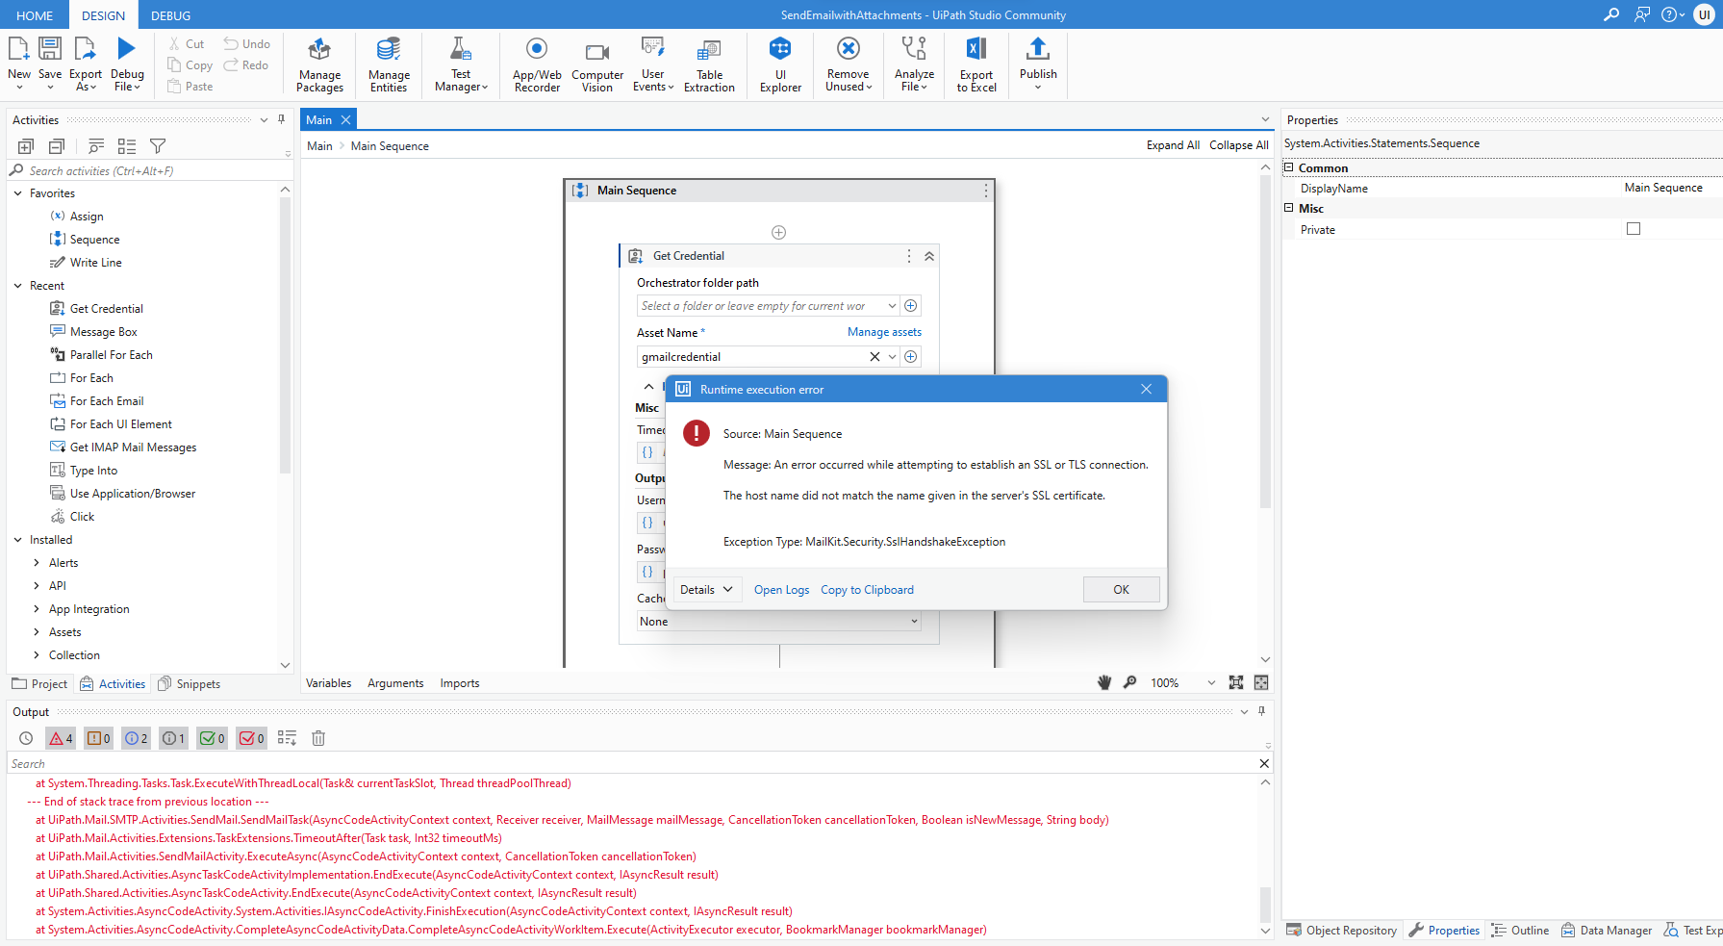Screen dimensions: 1723x946
Task: Expand all activities tree icon
Action: (26, 146)
